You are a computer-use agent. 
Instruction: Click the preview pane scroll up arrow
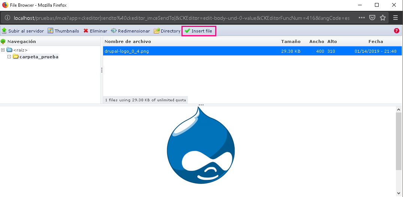point(399,110)
